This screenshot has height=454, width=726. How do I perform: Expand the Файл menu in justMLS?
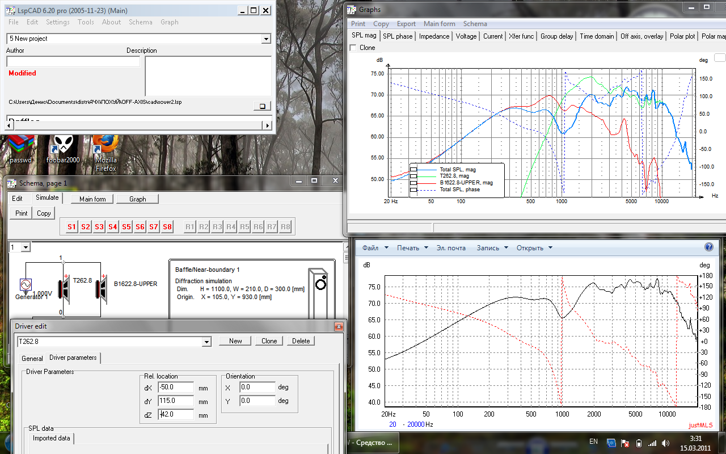(x=375, y=247)
